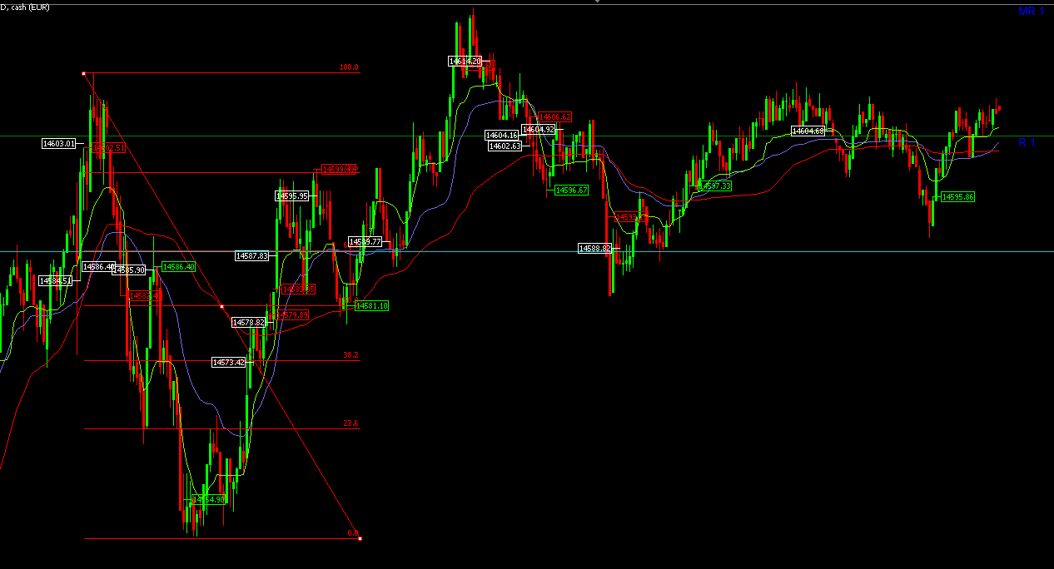1054x569 pixels.
Task: Click the Fibonacci trendline middle anchor point
Action: click(x=221, y=307)
